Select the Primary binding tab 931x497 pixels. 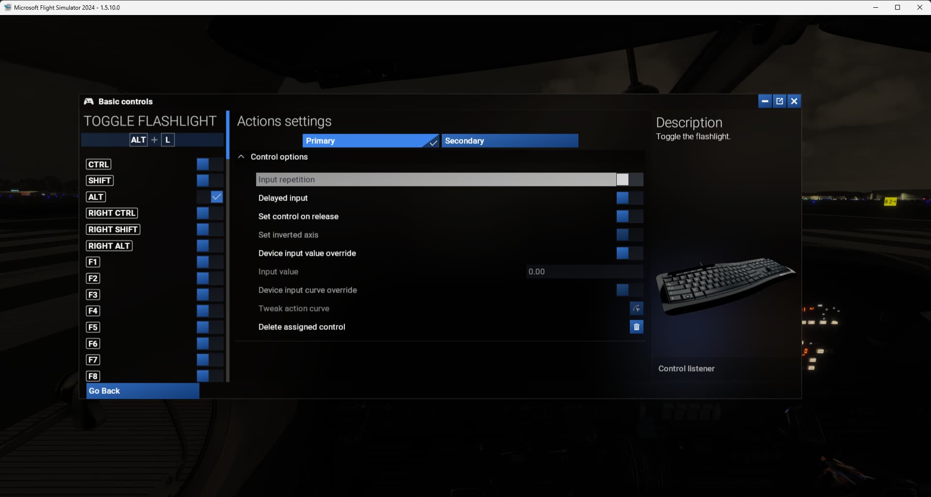(370, 141)
